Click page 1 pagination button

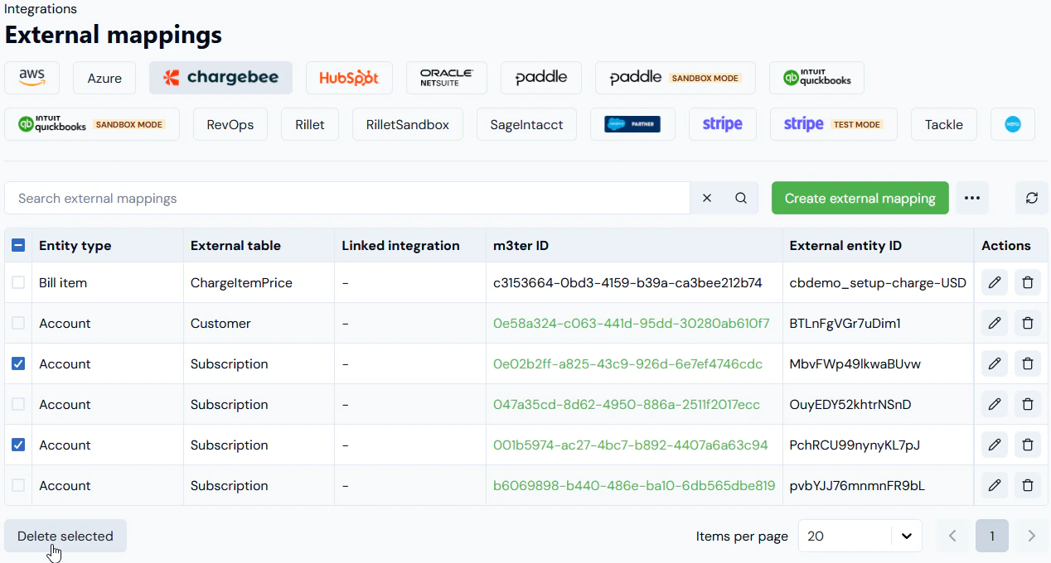pyautogui.click(x=992, y=536)
